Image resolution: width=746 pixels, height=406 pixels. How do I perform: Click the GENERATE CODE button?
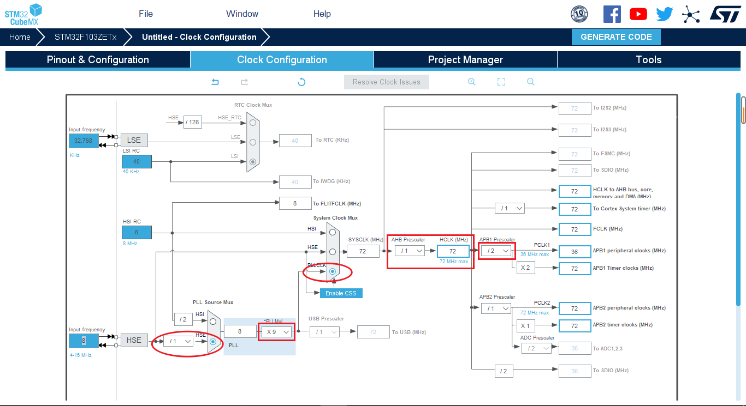tap(616, 37)
